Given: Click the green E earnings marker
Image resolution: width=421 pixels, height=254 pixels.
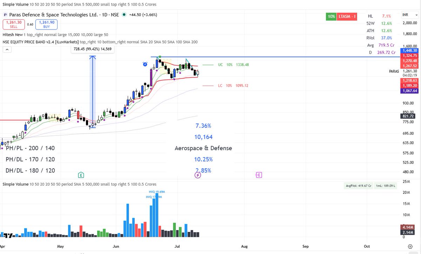Looking at the screenshot, I should [81, 174].
